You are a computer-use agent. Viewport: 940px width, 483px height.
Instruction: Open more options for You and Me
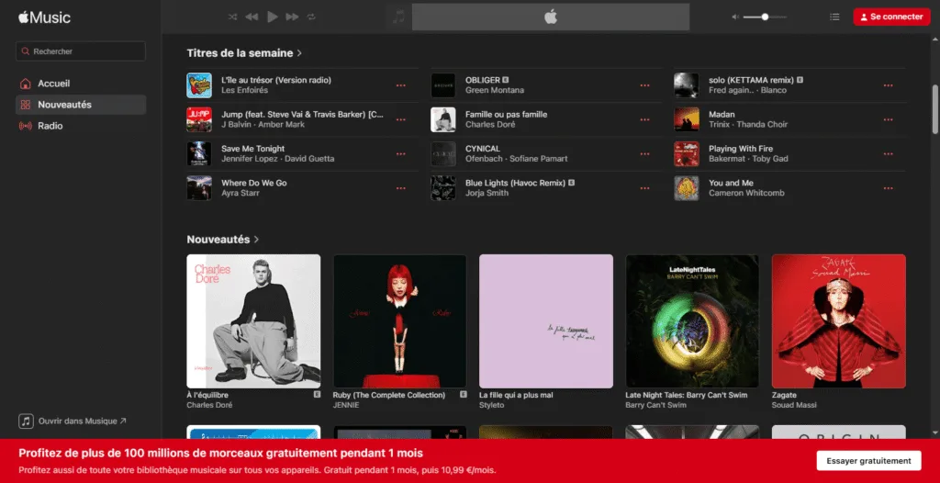tap(888, 188)
